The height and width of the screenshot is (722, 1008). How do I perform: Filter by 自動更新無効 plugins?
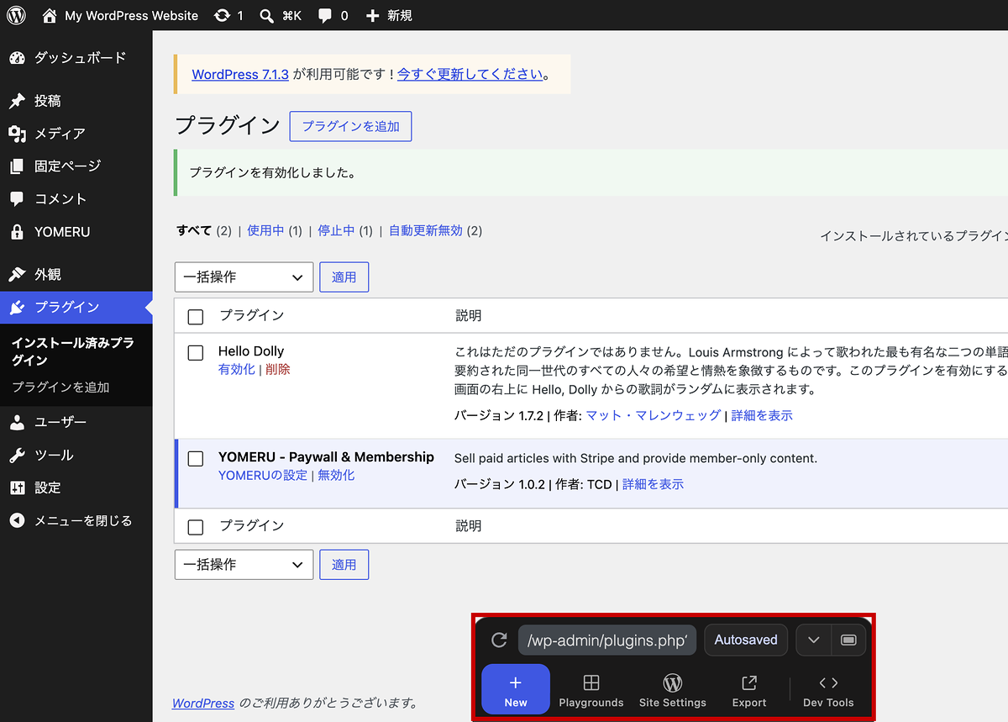tap(425, 230)
